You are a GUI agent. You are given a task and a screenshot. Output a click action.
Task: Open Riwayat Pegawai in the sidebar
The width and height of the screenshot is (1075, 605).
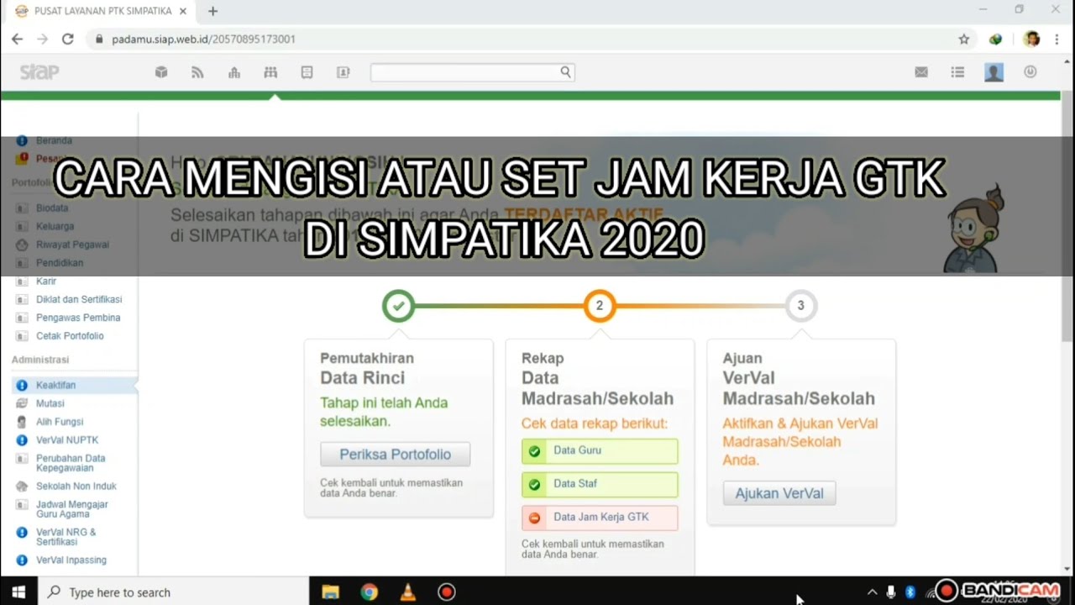[72, 245]
